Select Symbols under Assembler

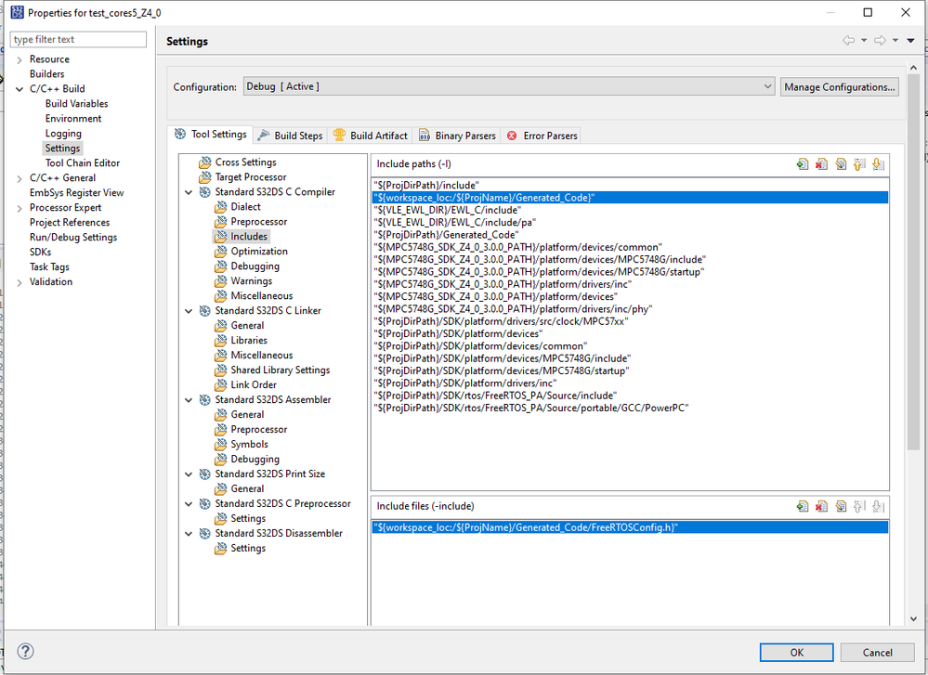point(249,445)
